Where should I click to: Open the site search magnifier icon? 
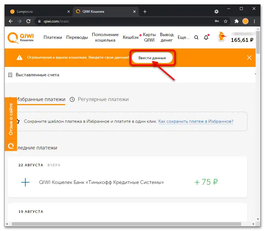pyautogui.click(x=196, y=37)
